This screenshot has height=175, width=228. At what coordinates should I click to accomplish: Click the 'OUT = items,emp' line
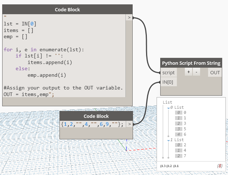[29, 95]
